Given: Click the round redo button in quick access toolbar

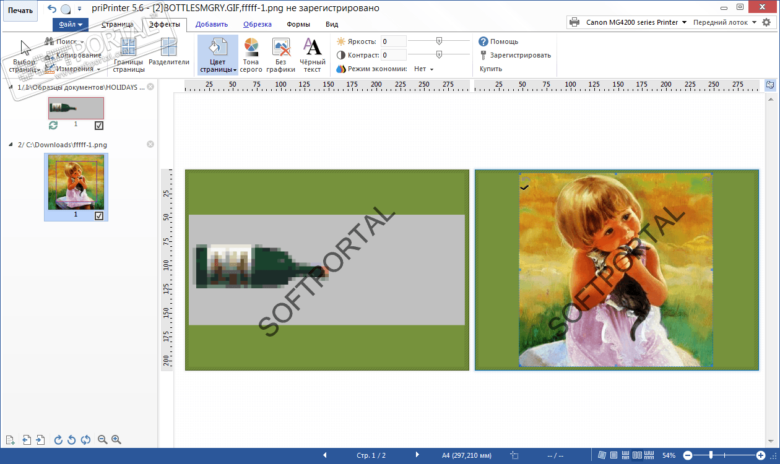Looking at the screenshot, I should tap(66, 9).
